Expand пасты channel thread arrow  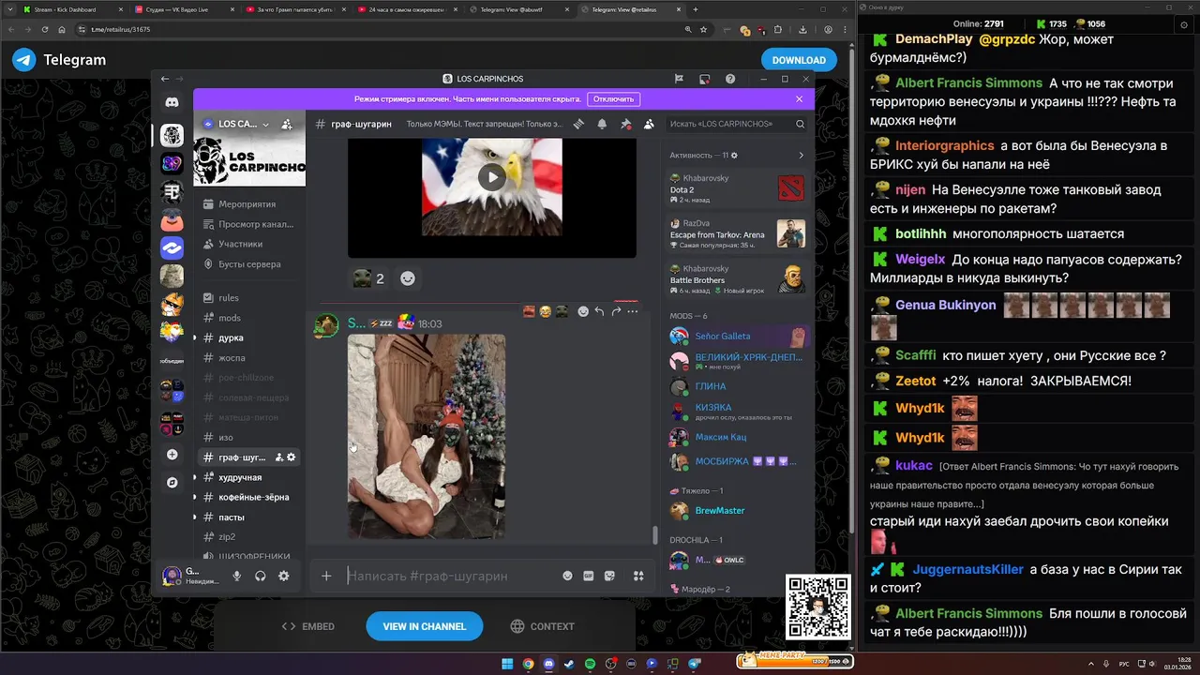click(x=194, y=517)
